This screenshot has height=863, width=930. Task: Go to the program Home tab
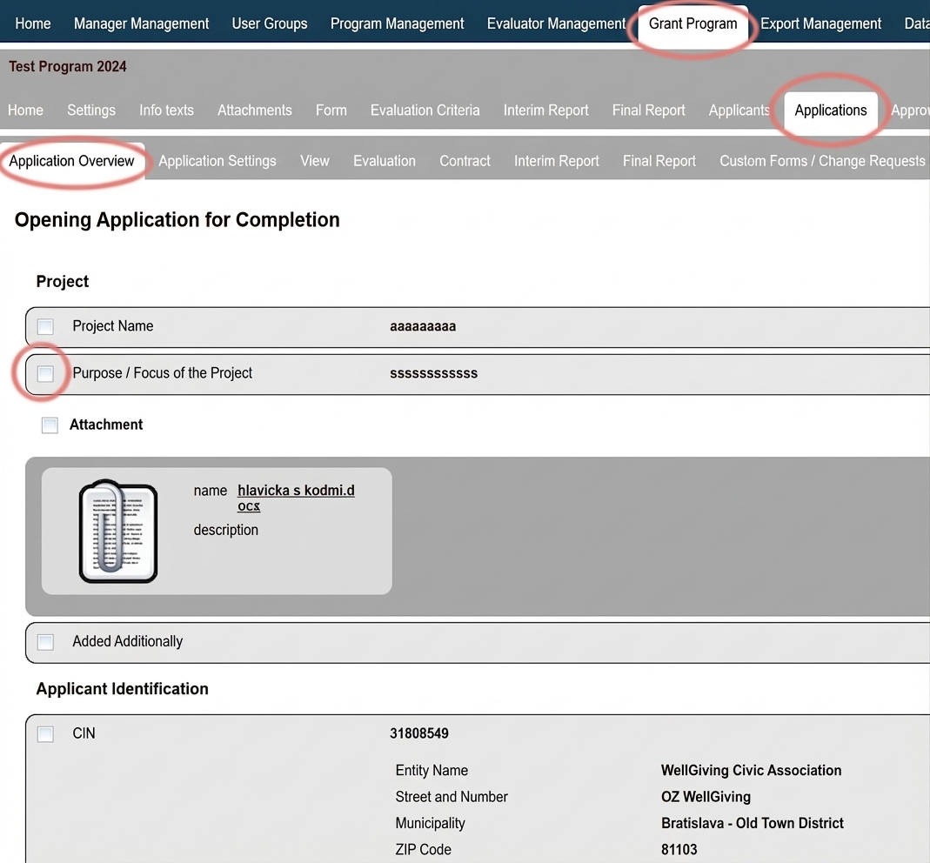point(25,110)
